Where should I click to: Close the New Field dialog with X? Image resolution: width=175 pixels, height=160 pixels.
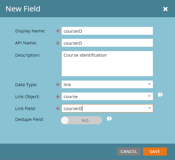click(165, 9)
